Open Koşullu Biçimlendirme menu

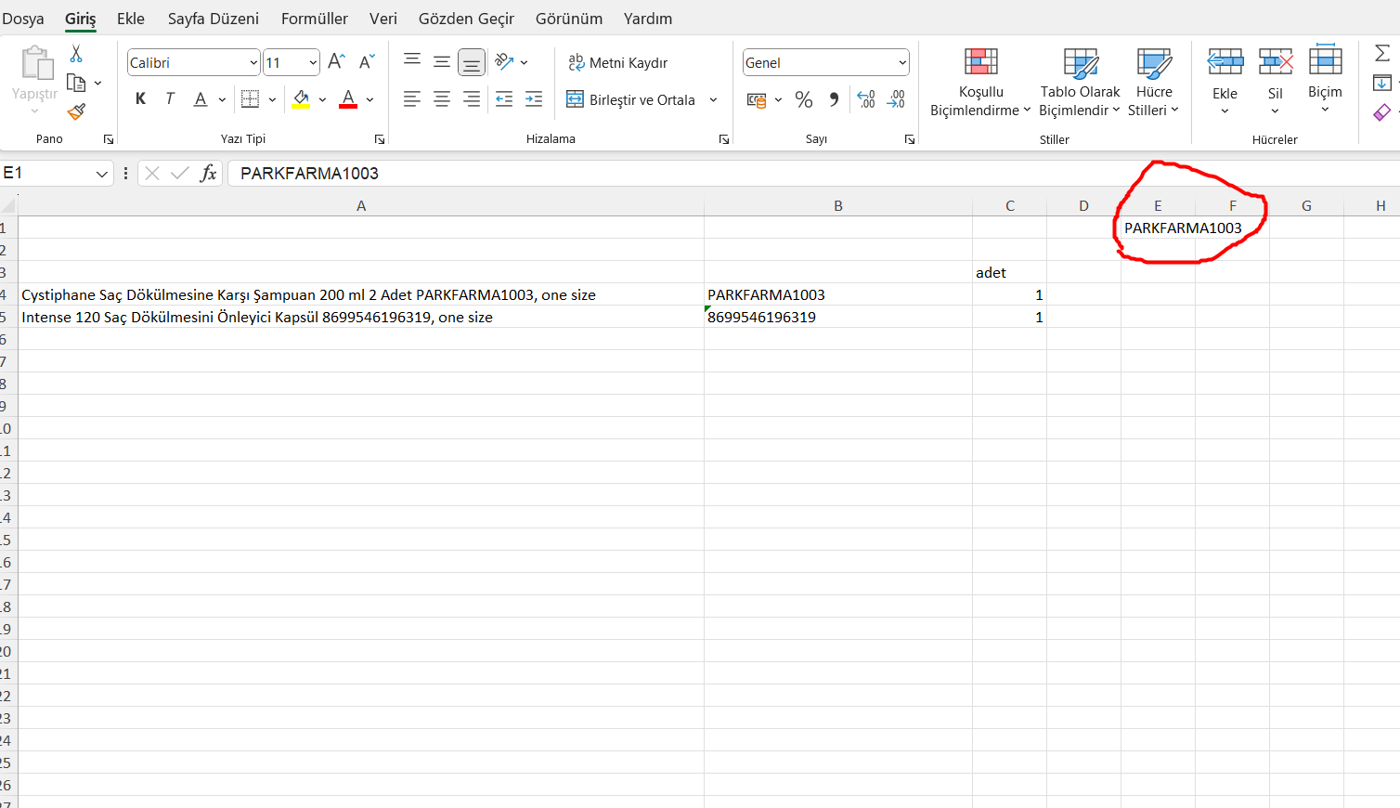980,84
